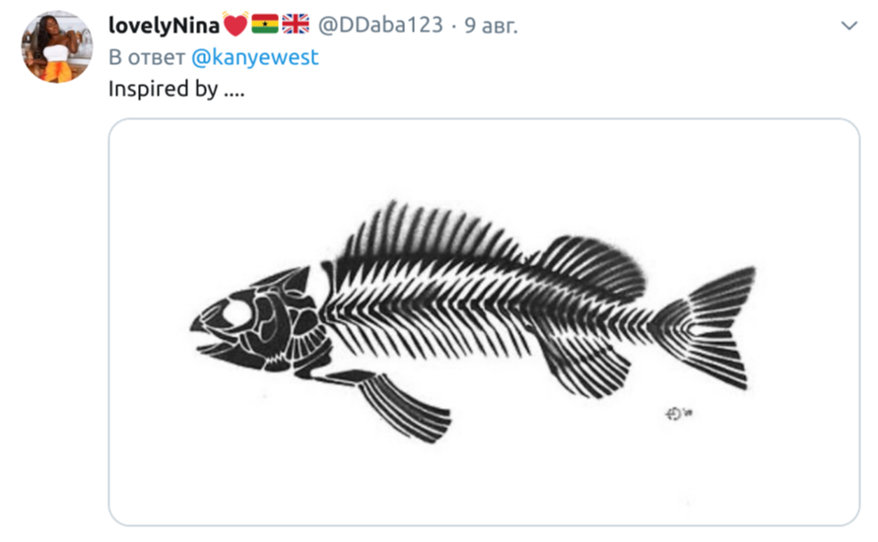Screen dimensions: 878x542
Task: Open the fish skeleton image
Action: point(484,322)
